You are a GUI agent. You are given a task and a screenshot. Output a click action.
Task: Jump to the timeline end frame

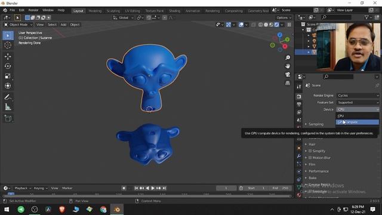[165, 188]
